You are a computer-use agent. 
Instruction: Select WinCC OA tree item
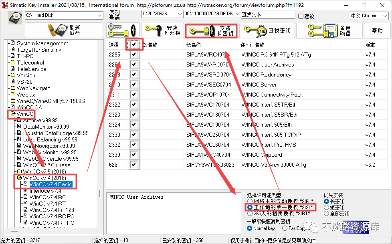tap(30, 107)
